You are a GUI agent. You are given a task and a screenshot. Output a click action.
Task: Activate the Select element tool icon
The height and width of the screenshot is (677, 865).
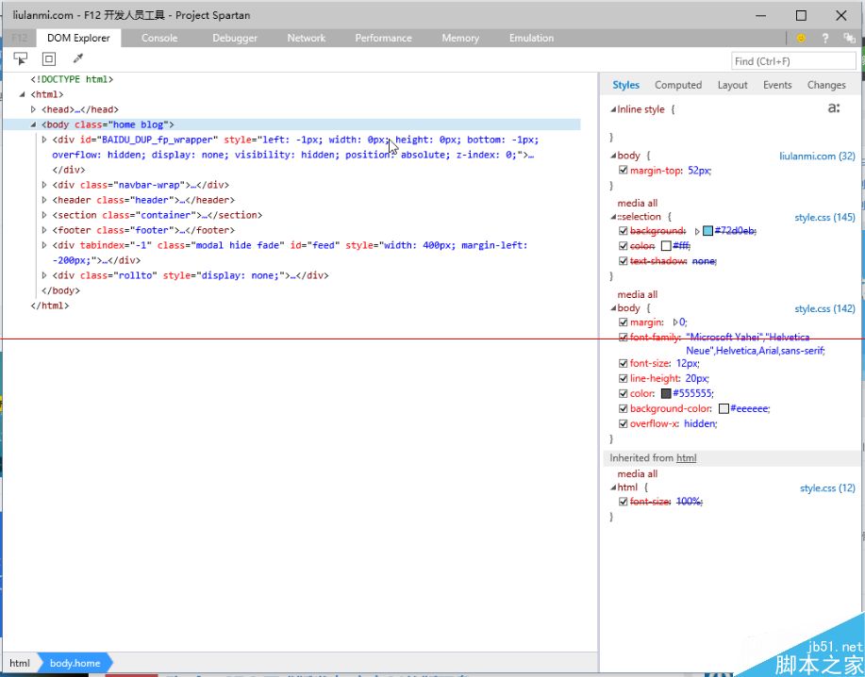(21, 59)
